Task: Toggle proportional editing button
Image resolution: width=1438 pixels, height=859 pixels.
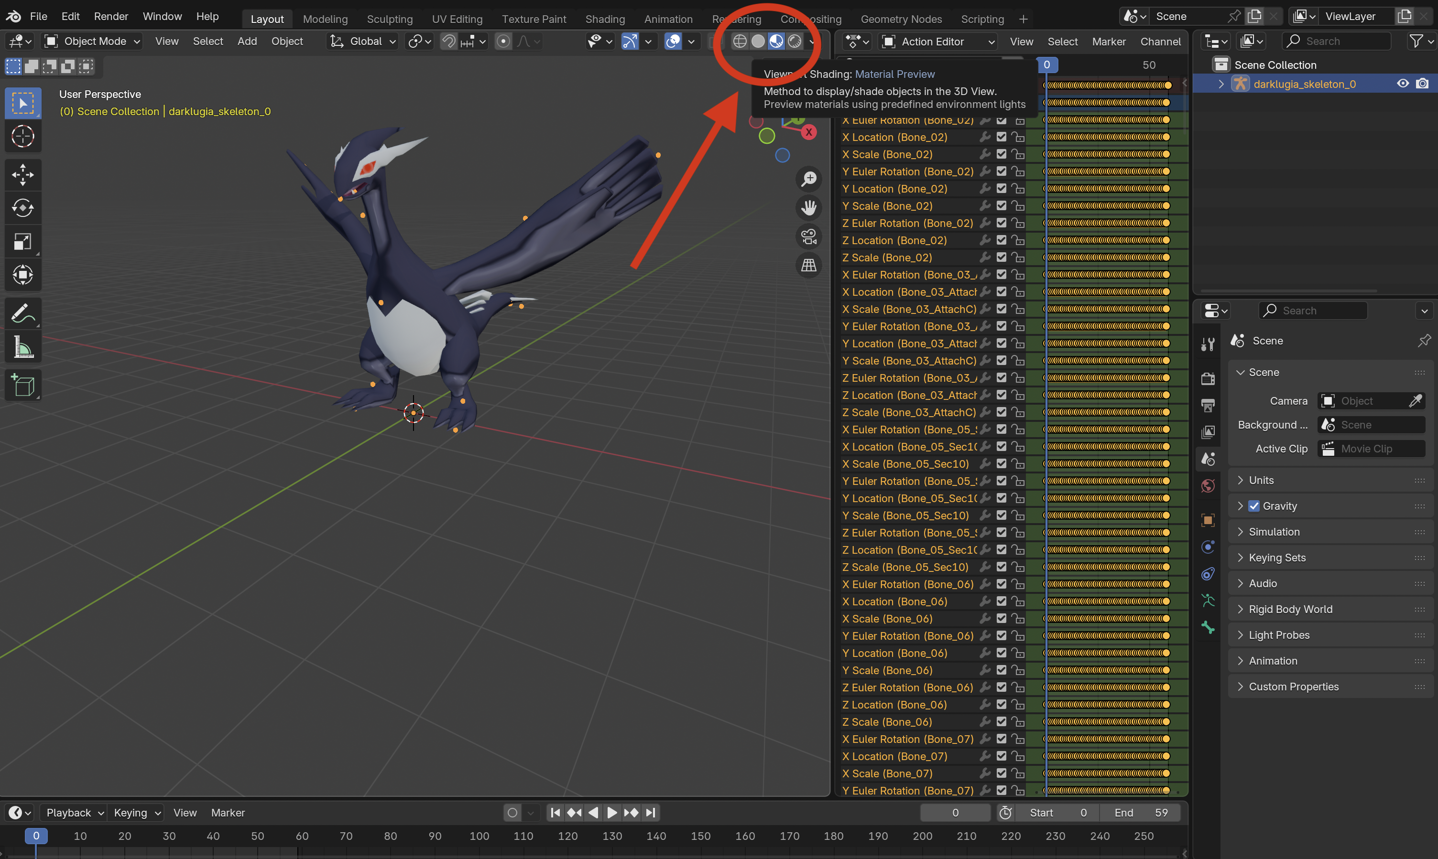Action: click(503, 41)
